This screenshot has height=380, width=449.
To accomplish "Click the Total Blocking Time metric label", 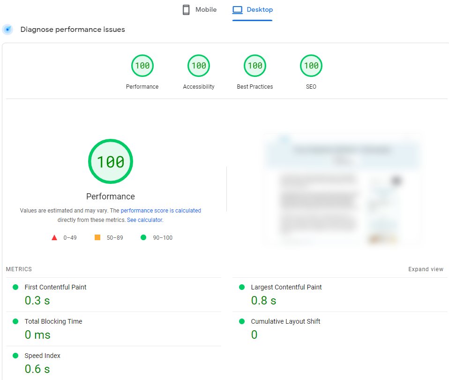I will point(53,321).
